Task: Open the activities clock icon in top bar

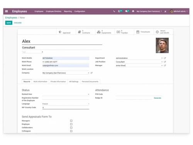Action: pyautogui.click(x=120, y=11)
